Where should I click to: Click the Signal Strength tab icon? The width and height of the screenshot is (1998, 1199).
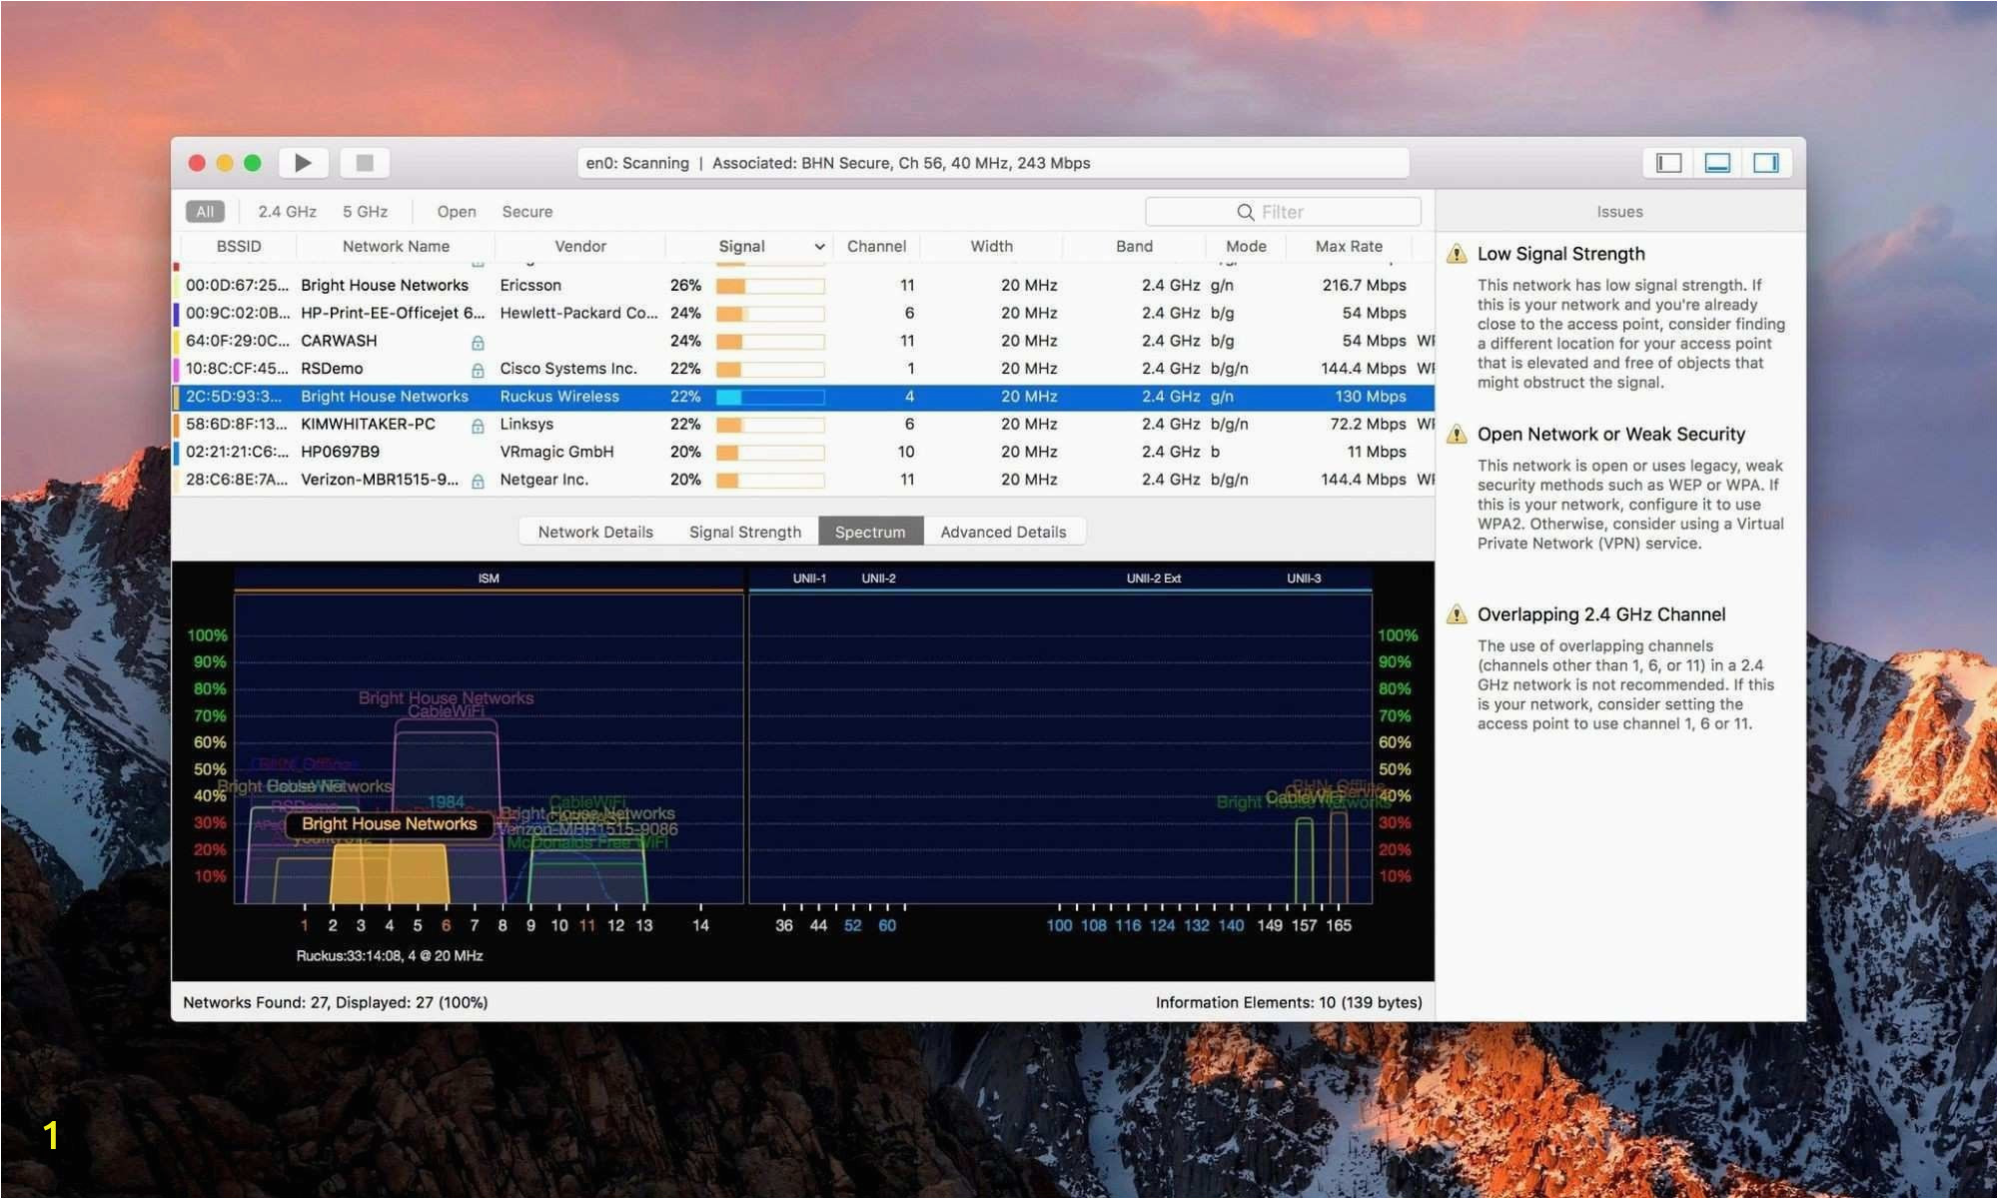tap(743, 531)
